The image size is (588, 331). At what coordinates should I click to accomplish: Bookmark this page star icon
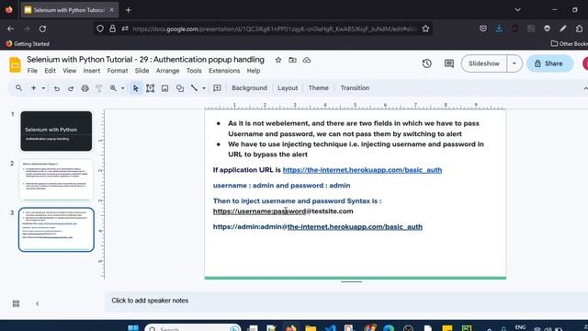pyautogui.click(x=425, y=29)
